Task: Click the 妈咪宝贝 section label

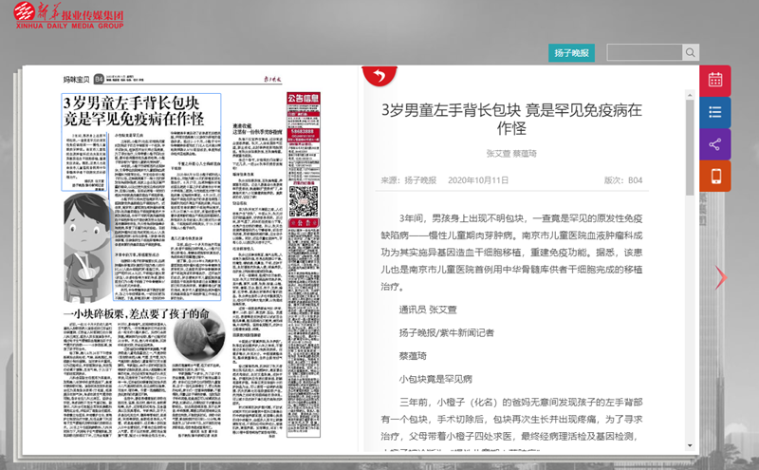Action: [x=76, y=80]
